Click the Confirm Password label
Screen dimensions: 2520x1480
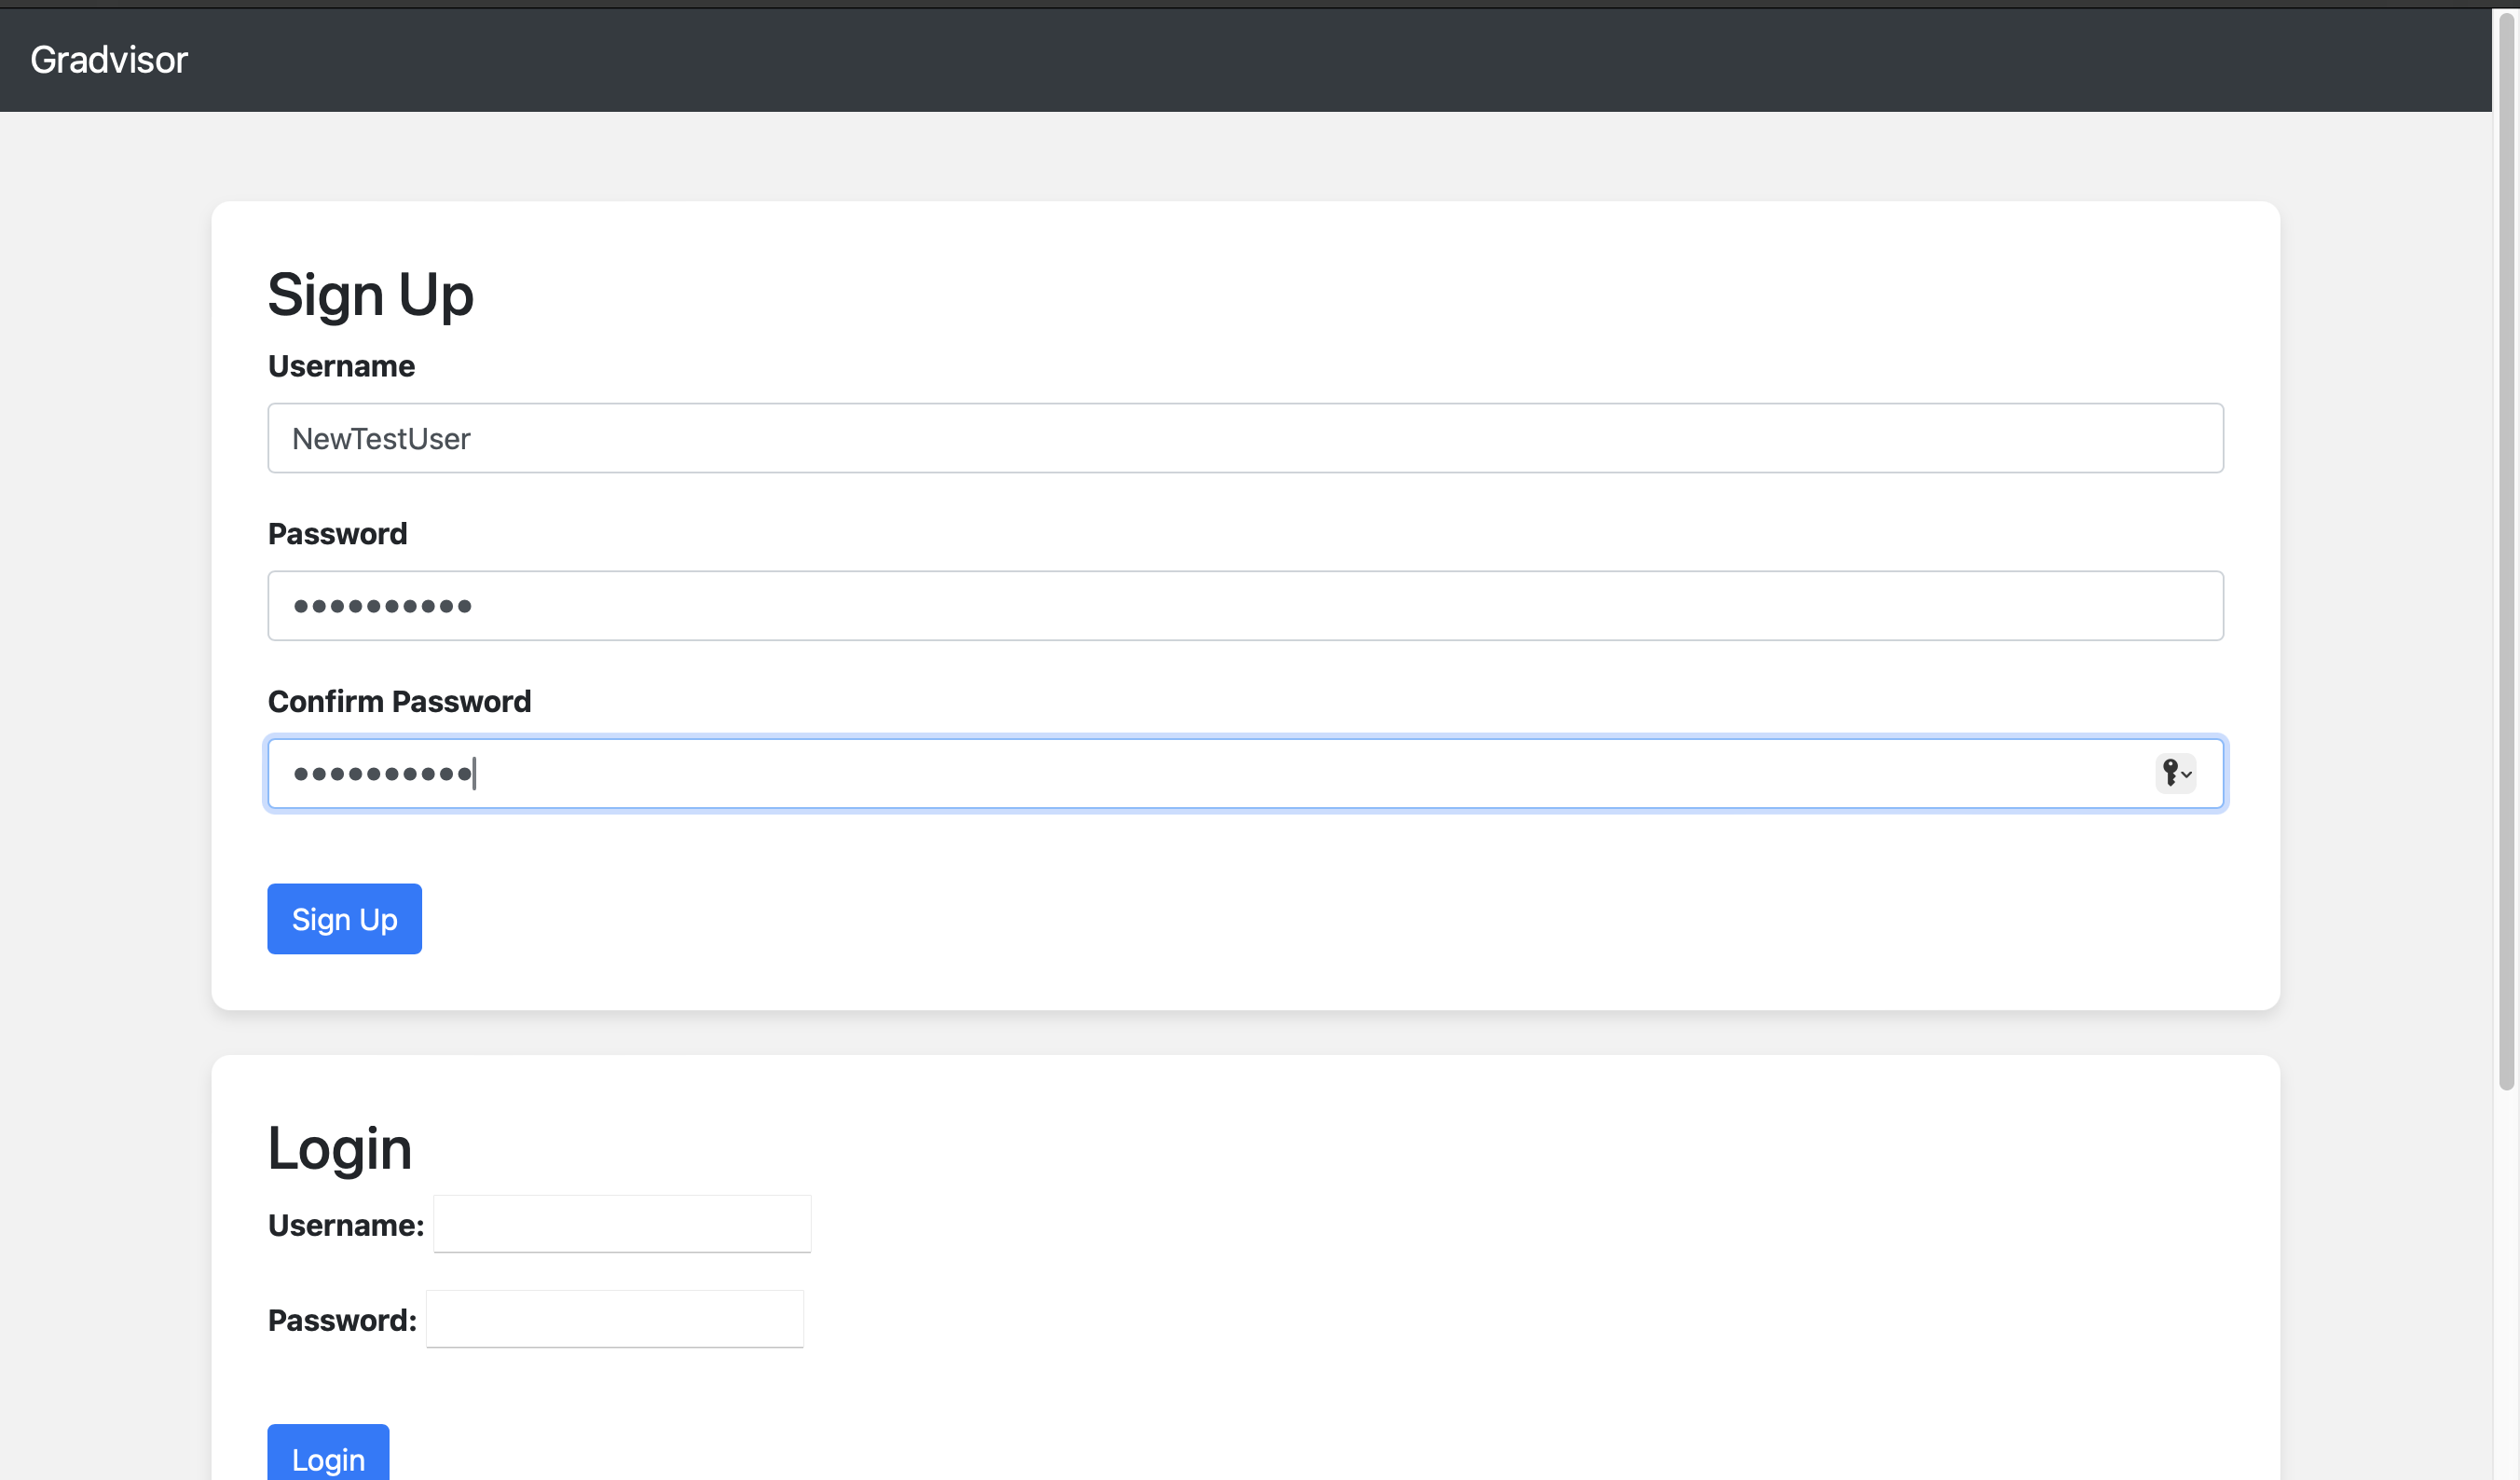click(x=399, y=701)
